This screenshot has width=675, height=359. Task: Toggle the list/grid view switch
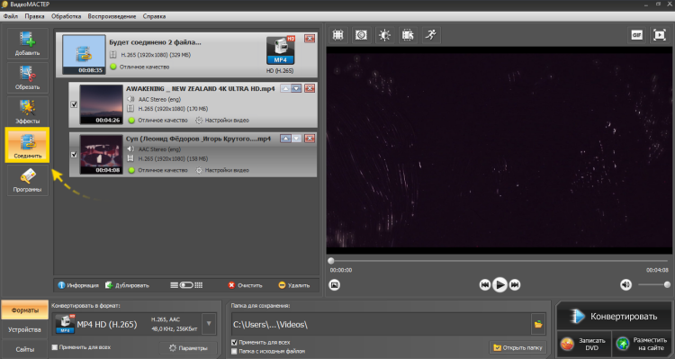[x=186, y=285]
